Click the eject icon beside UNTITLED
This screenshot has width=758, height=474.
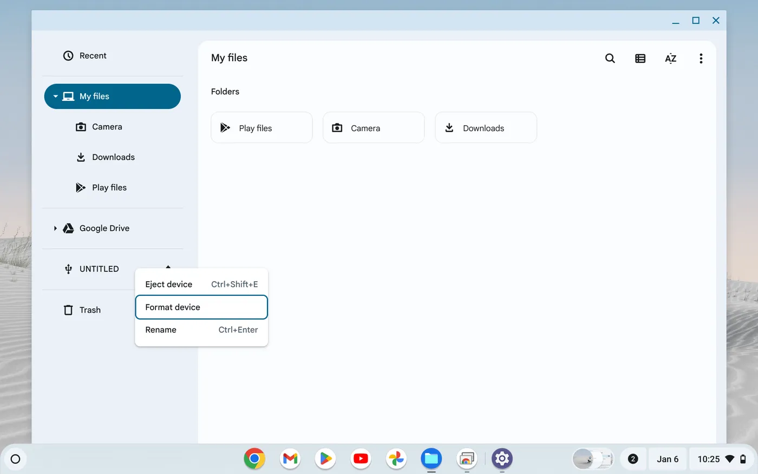coord(168,267)
